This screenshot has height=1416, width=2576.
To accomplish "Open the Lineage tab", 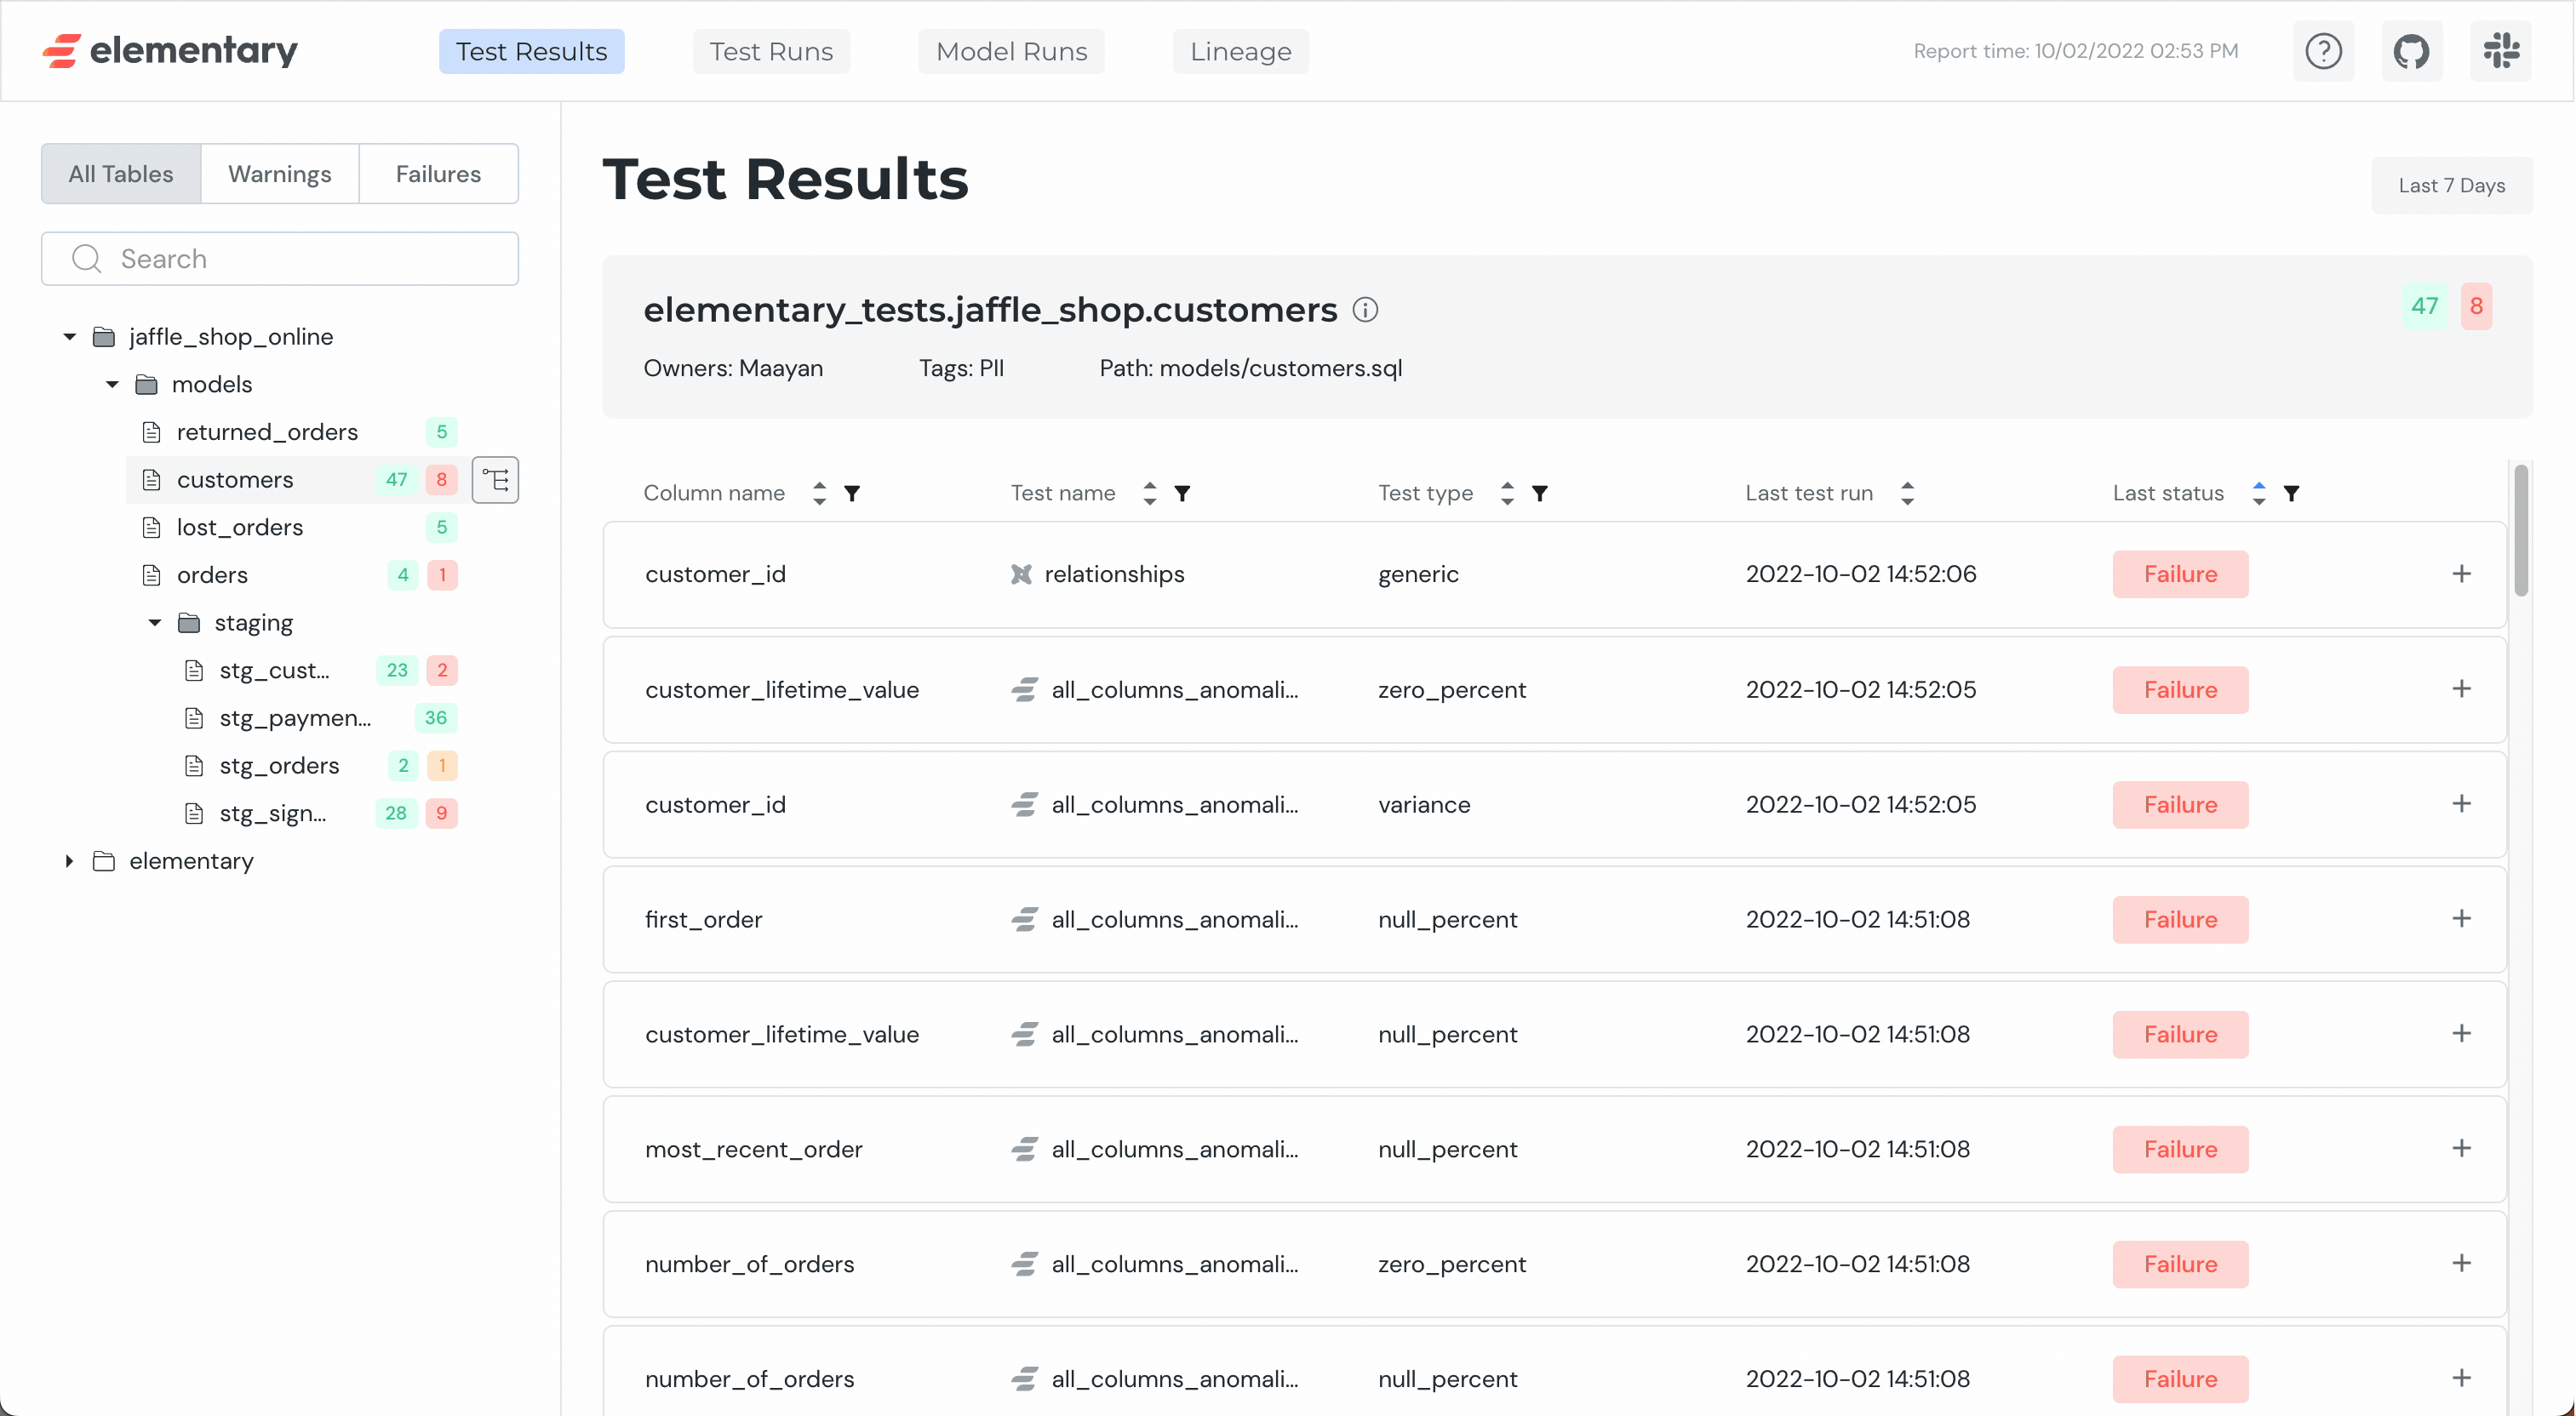I will 1240,51.
